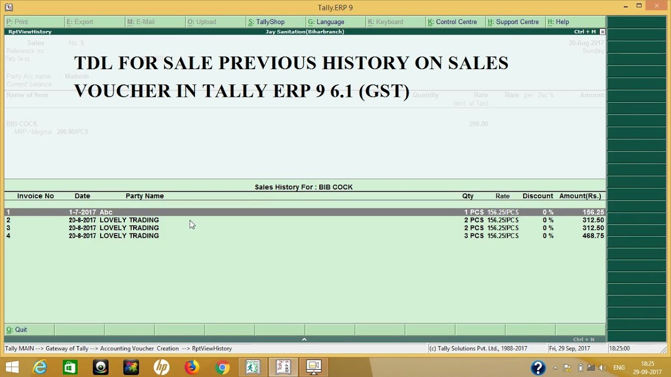Click the Jay Sanitation(Biharbranch) company title

point(305,32)
